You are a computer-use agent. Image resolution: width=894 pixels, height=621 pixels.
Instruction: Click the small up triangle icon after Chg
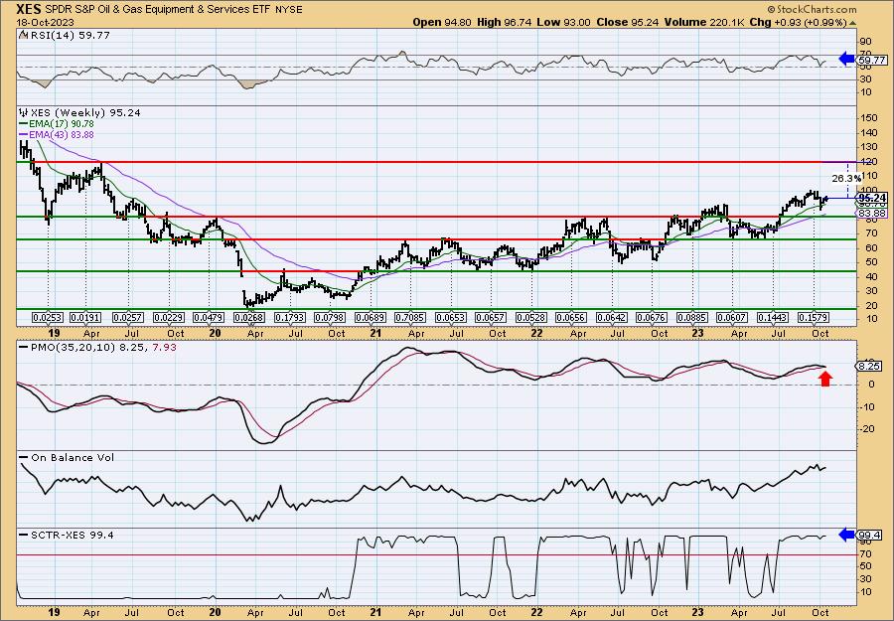(853, 22)
